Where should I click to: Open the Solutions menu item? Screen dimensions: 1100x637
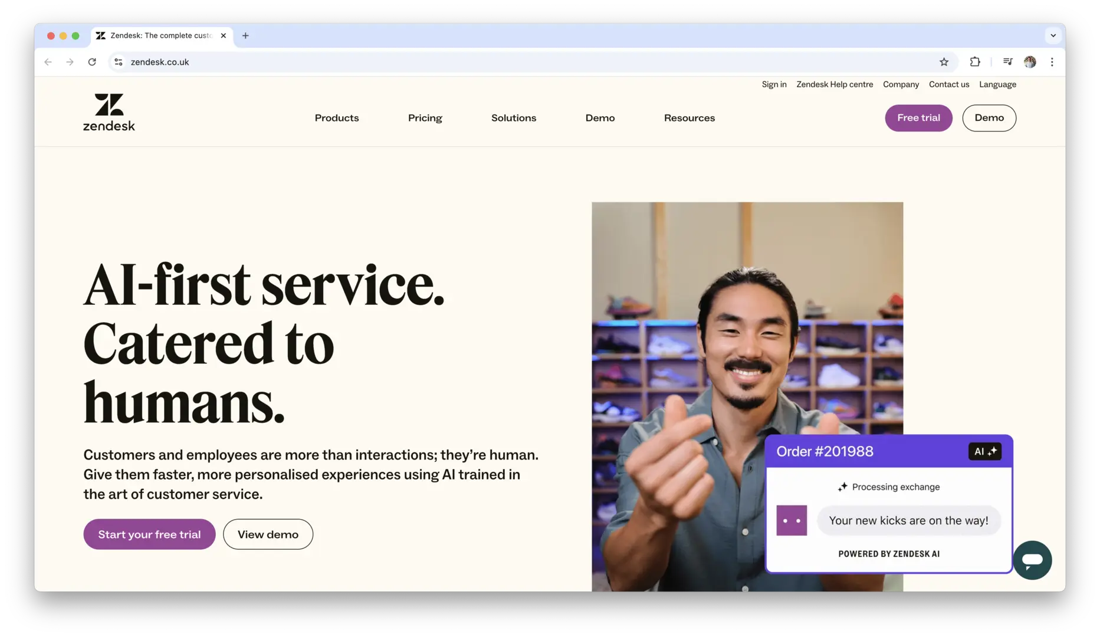(513, 118)
